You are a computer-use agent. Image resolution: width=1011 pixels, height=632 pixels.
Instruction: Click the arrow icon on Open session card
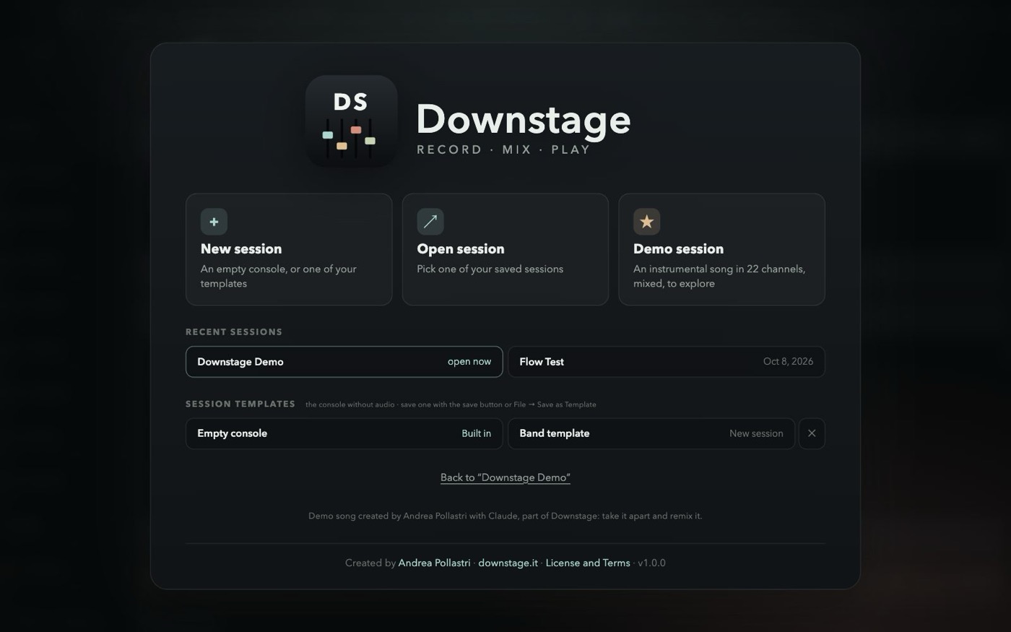coord(430,222)
